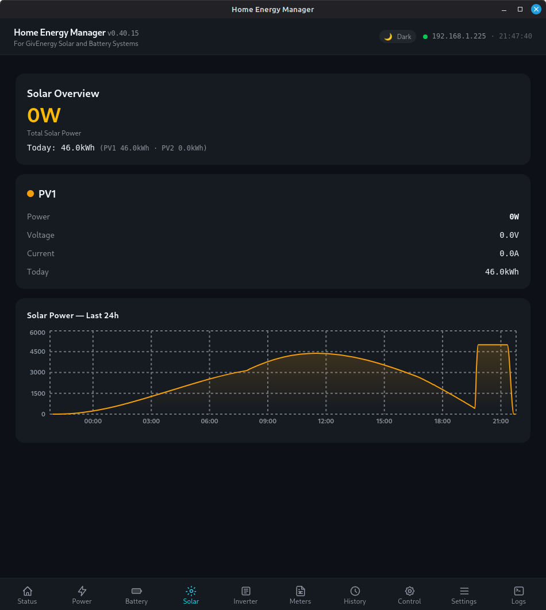The height and width of the screenshot is (610, 546).
Task: Click the Solar Overview heading
Action: pos(63,94)
